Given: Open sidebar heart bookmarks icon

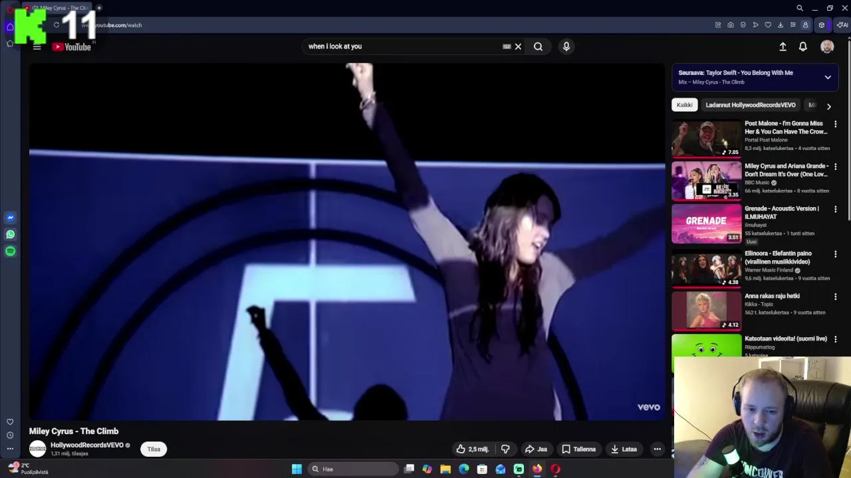Looking at the screenshot, I should point(10,422).
